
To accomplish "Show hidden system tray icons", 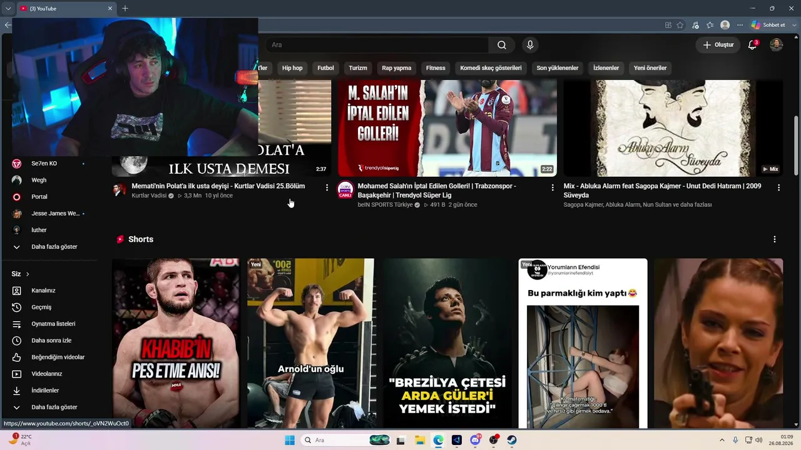I will 722,440.
